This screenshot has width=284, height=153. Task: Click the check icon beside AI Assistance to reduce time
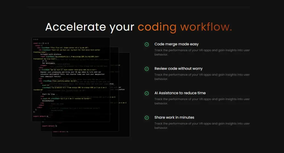coord(147,93)
